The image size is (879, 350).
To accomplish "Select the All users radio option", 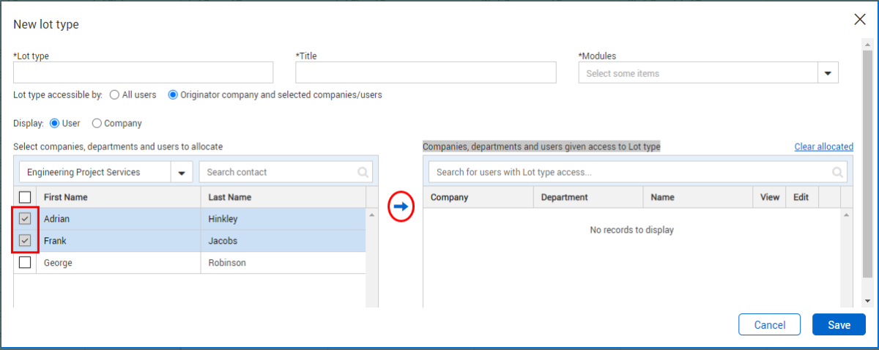I will point(114,94).
